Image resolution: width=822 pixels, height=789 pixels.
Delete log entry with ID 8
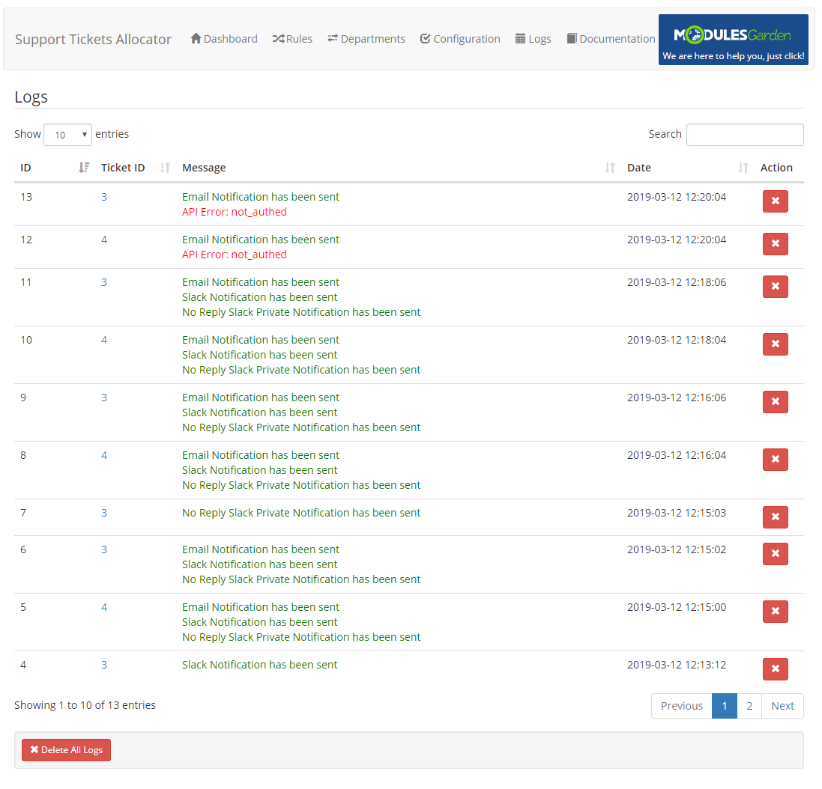click(775, 459)
